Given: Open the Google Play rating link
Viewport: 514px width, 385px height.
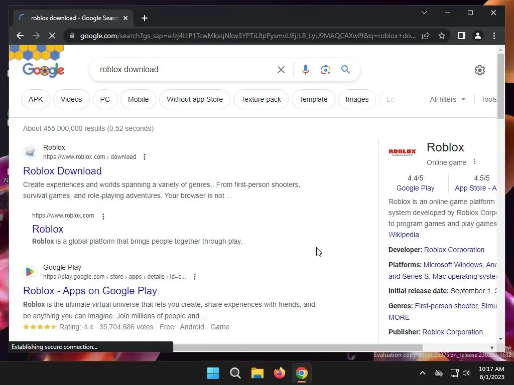Looking at the screenshot, I should coord(415,188).
